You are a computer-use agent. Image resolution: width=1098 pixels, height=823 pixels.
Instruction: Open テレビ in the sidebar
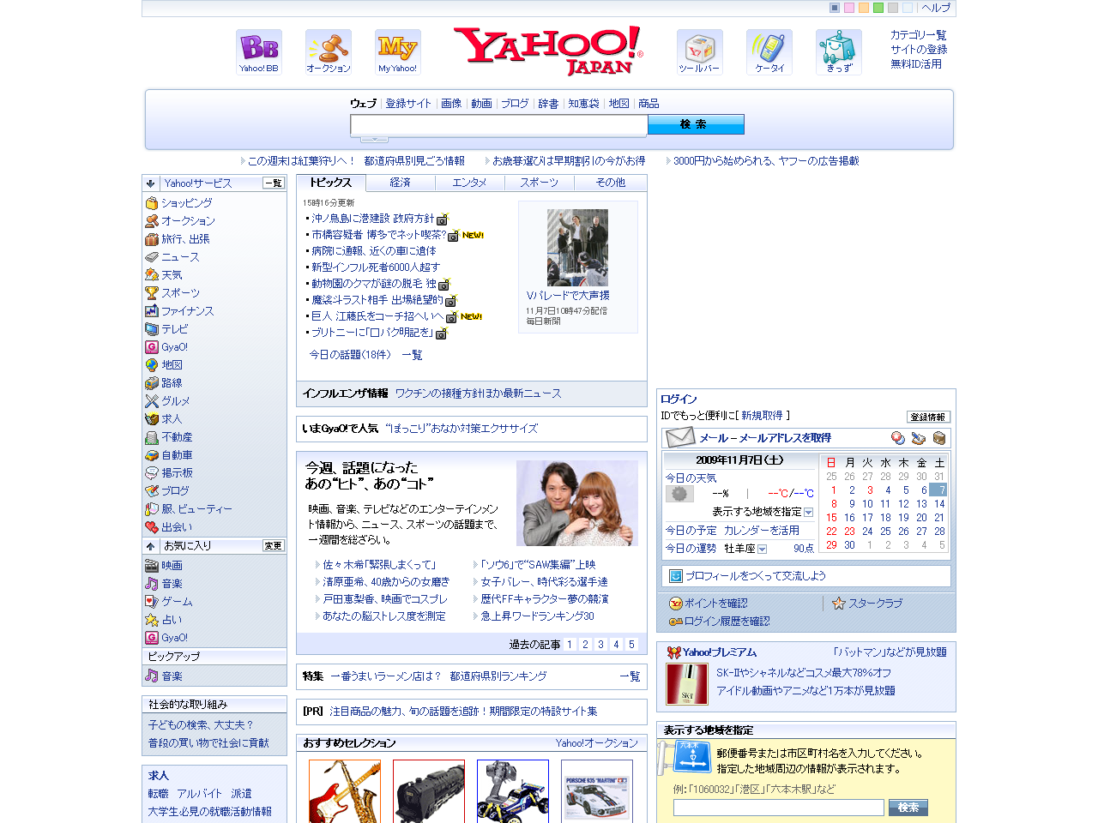click(175, 329)
